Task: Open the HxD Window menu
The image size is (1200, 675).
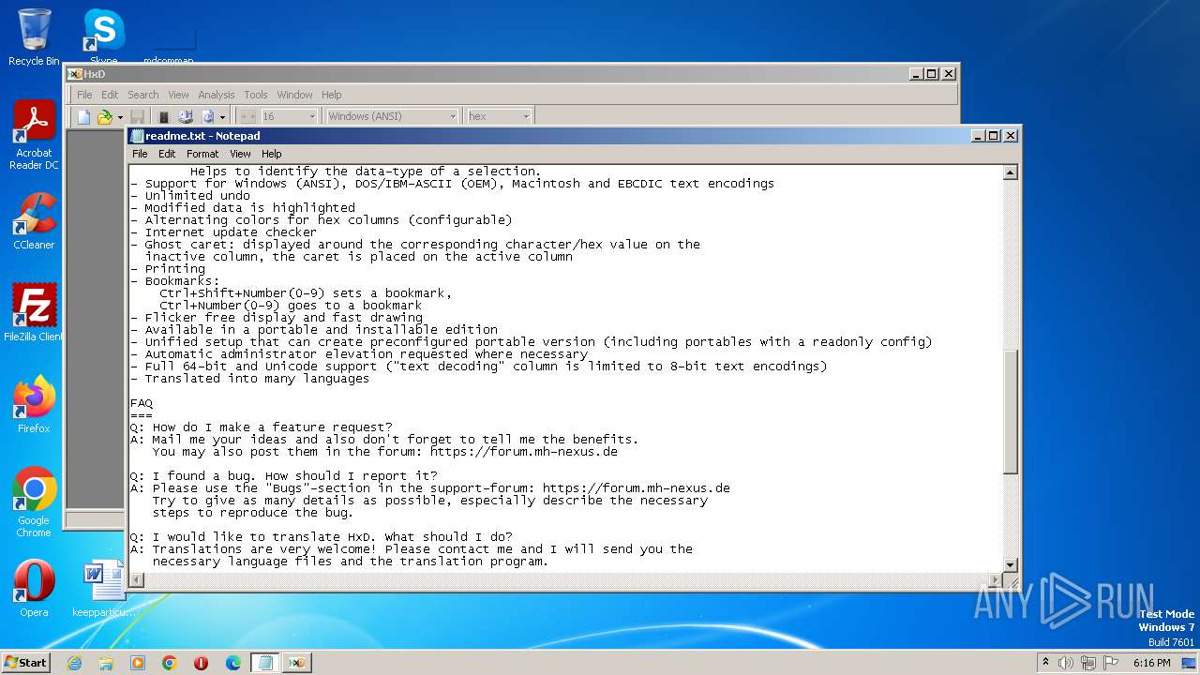Action: pos(294,95)
